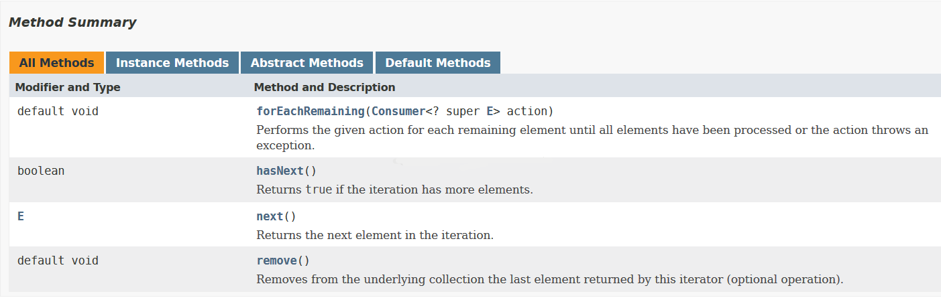941x302 pixels.
Task: Click "default void" in the remove row
Action: 58,260
